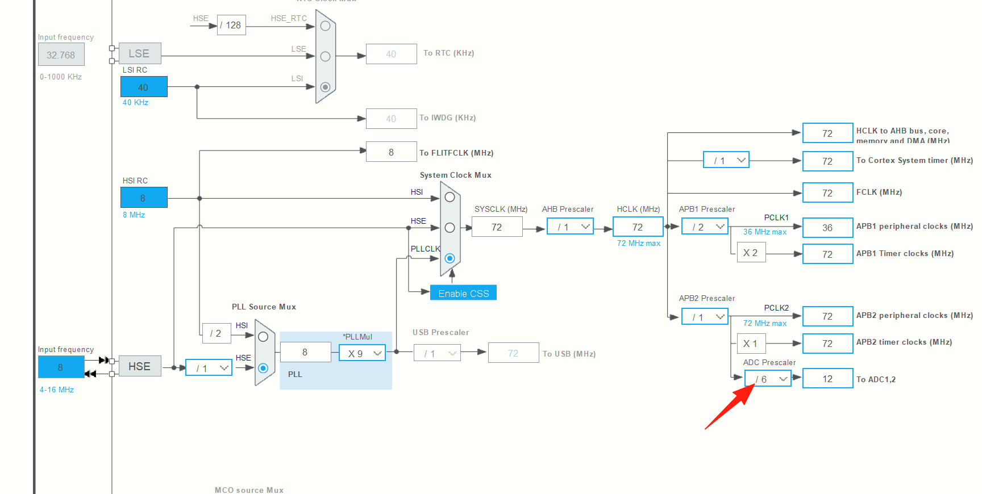Click the HSE oscillator block
The image size is (982, 494).
140,366
